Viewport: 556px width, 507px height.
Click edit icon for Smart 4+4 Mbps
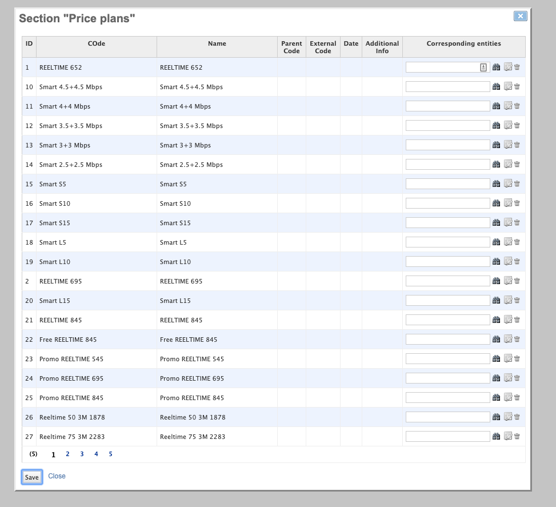508,106
